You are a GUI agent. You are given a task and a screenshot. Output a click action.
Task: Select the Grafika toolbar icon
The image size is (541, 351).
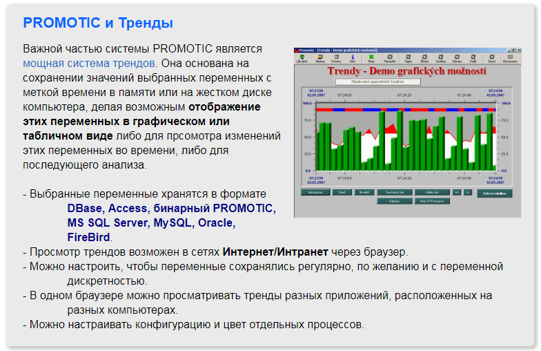[x=440, y=59]
